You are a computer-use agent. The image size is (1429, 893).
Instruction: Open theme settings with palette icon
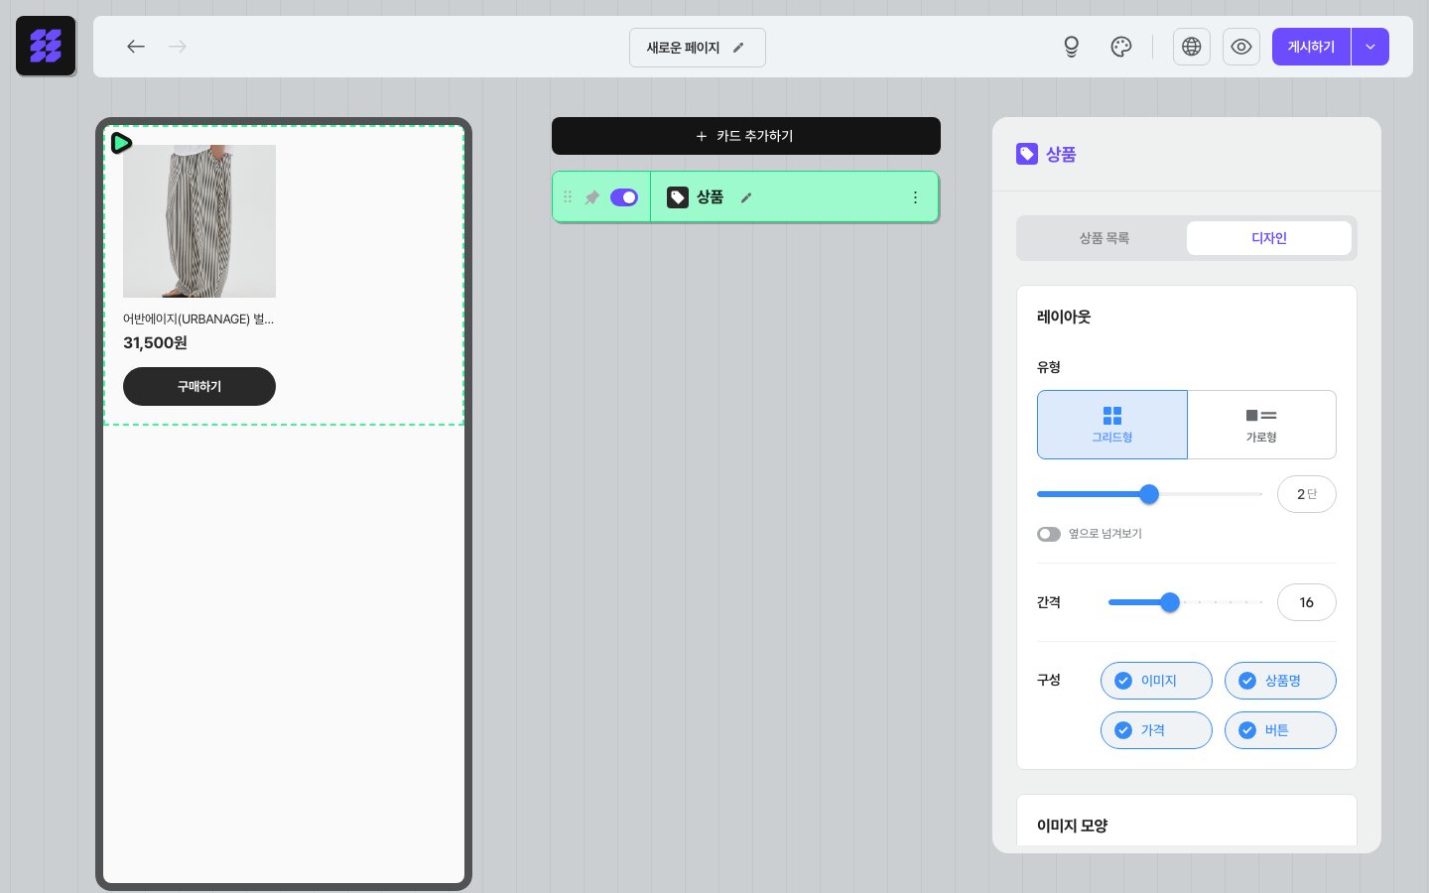(x=1121, y=47)
